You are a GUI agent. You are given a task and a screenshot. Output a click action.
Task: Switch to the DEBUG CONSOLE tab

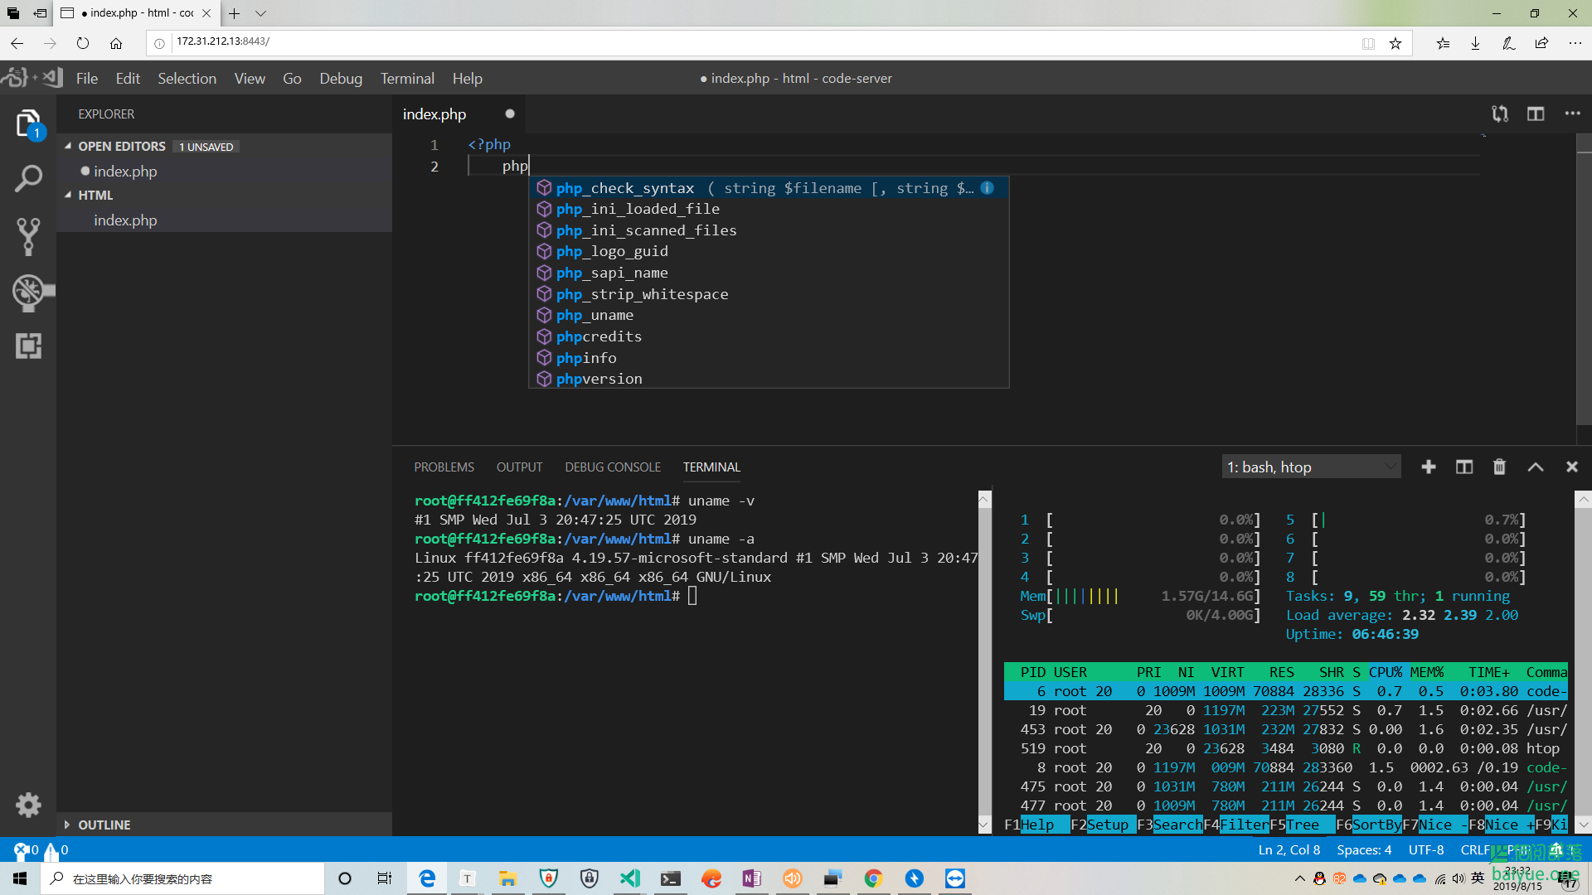tap(613, 467)
